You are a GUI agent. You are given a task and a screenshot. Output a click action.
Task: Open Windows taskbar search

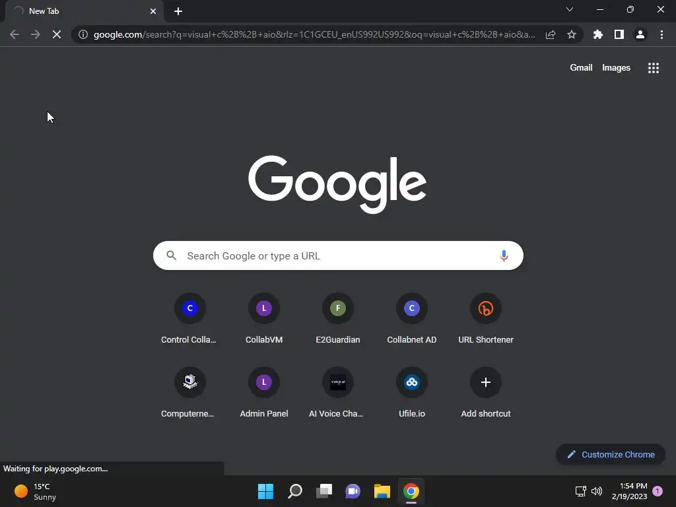[295, 491]
